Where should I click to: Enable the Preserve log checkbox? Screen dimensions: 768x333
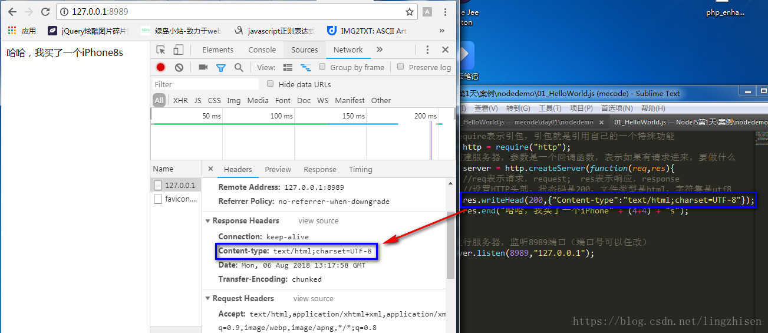tap(401, 67)
